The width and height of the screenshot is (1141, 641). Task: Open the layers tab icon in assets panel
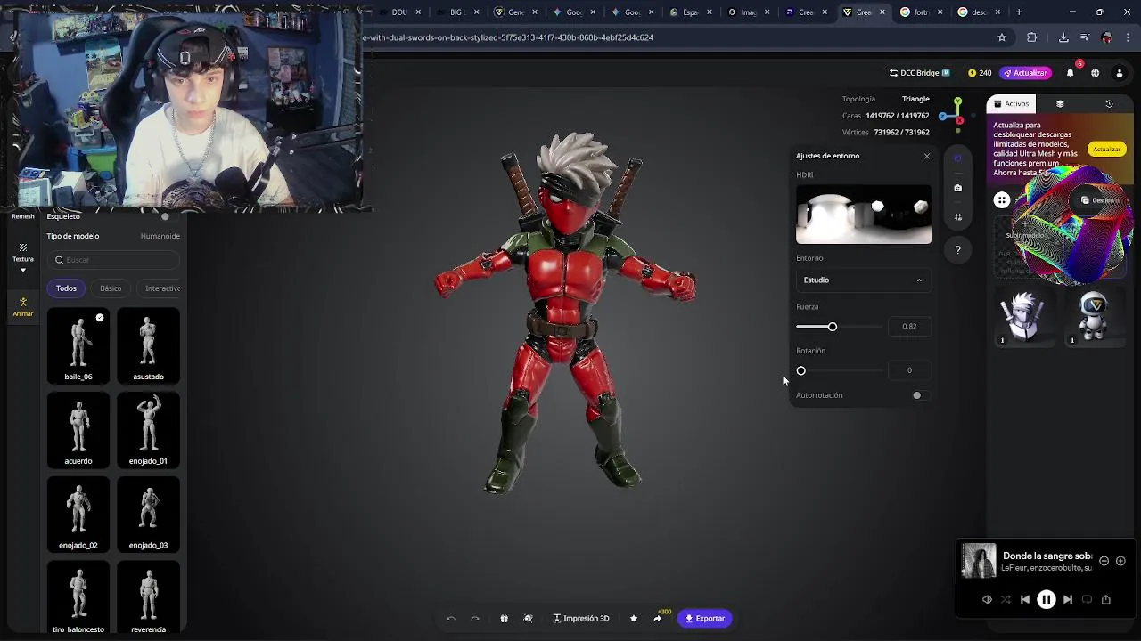[1060, 103]
